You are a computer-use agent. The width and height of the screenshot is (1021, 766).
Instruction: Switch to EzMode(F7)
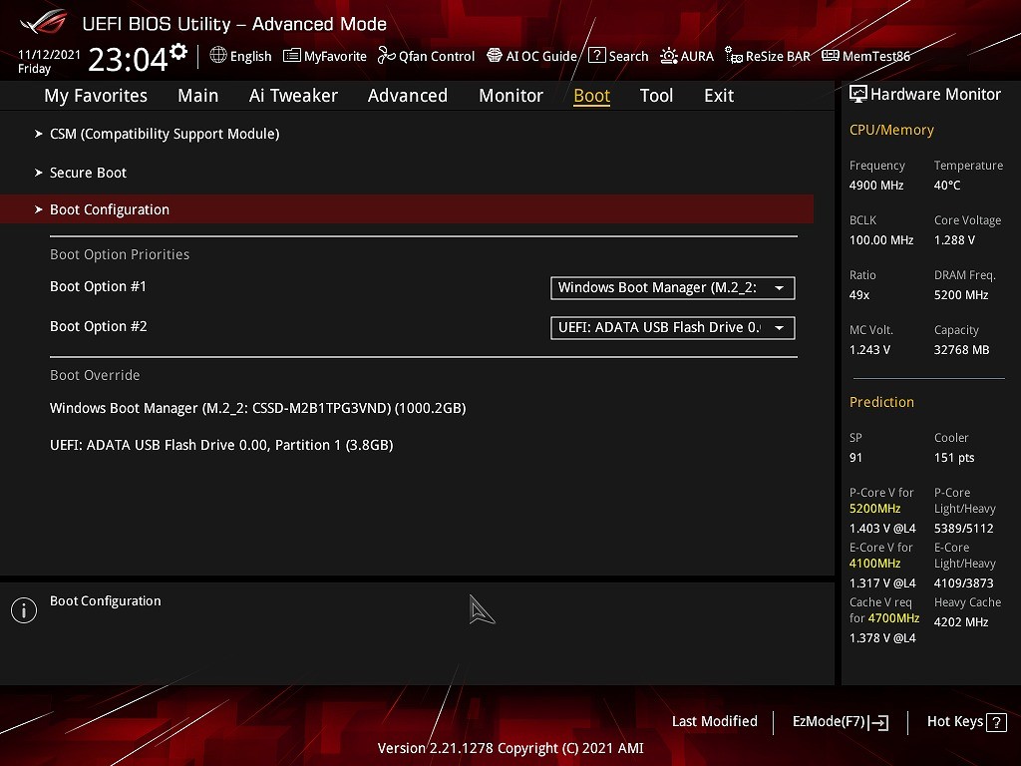[x=840, y=722]
